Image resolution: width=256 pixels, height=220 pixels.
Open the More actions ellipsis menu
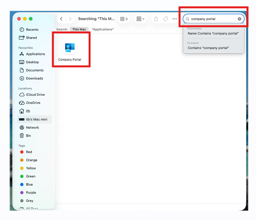click(175, 19)
